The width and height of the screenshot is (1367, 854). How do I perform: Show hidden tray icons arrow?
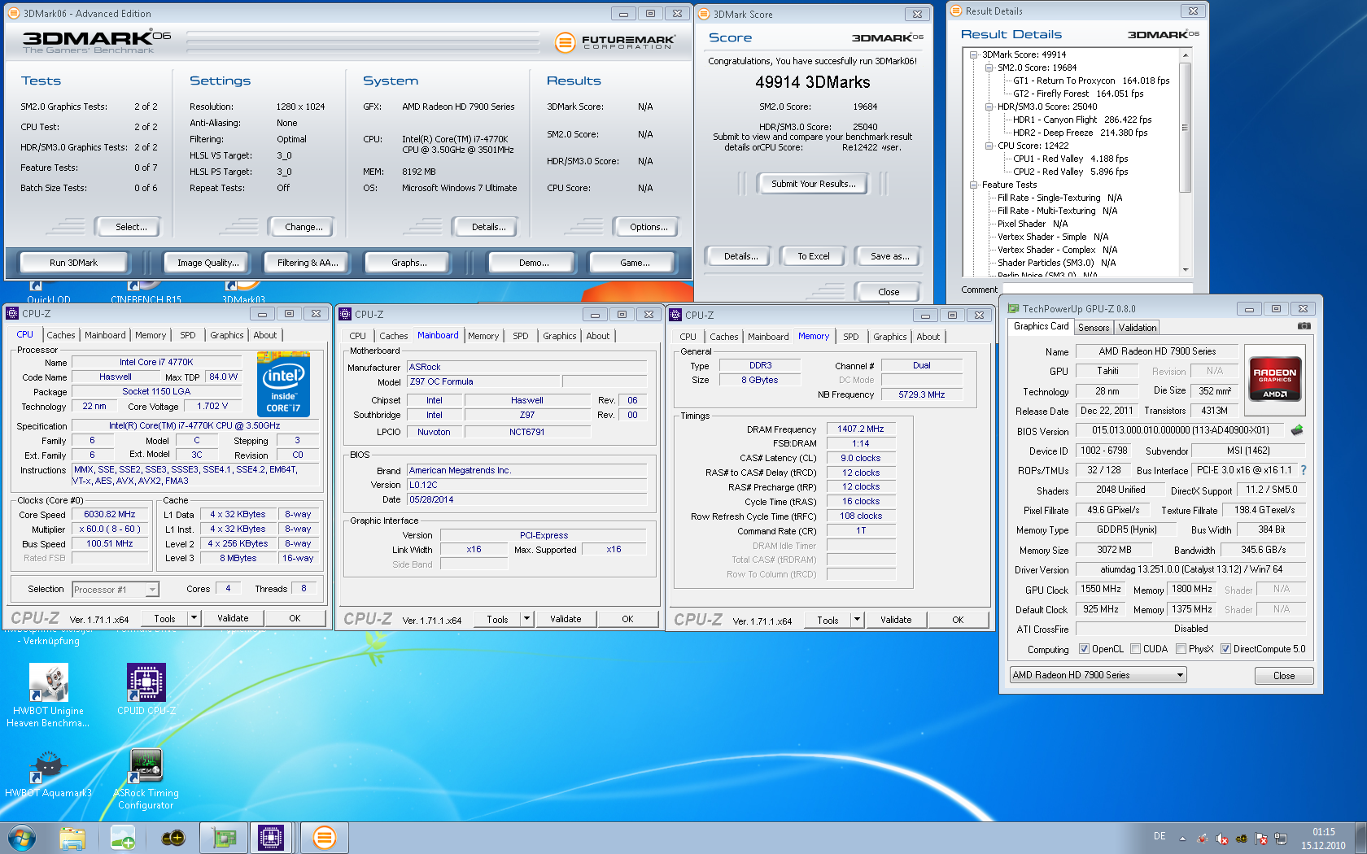point(1182,839)
